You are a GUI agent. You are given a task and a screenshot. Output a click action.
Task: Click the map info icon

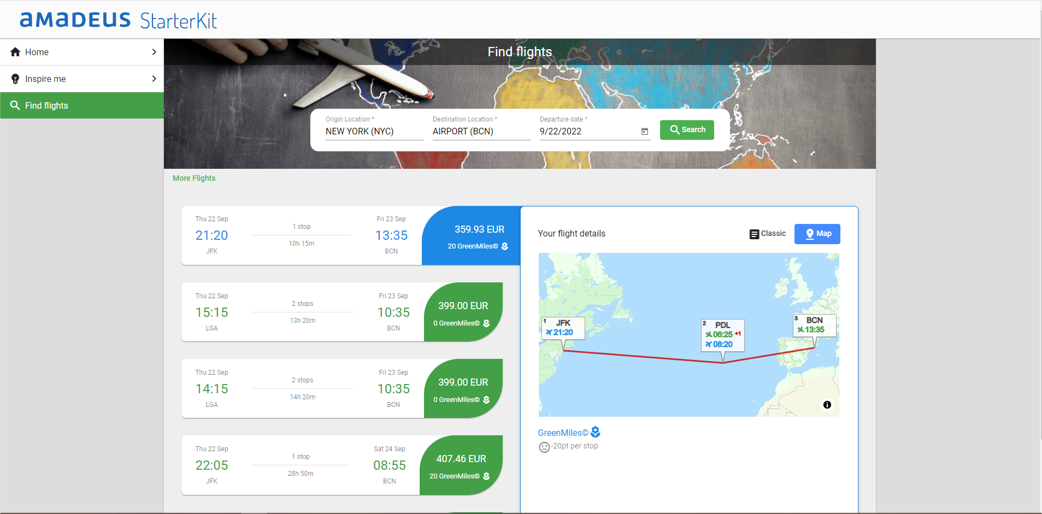pyautogui.click(x=827, y=405)
